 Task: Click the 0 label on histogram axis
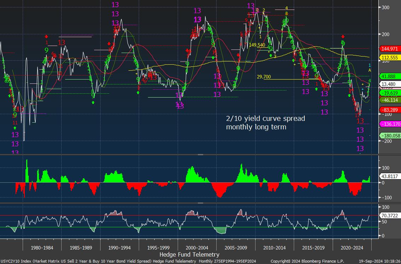[383, 183]
